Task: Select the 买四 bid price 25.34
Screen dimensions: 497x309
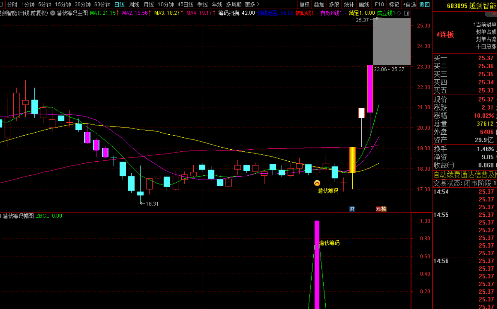Action: [486, 82]
